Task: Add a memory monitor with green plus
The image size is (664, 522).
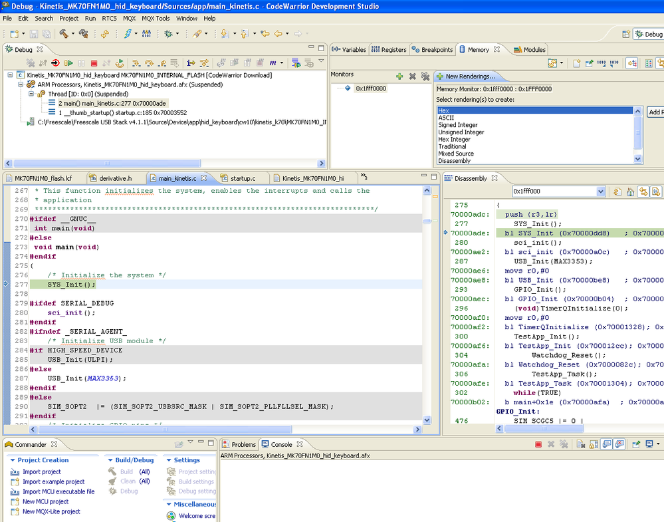Action: (x=399, y=76)
